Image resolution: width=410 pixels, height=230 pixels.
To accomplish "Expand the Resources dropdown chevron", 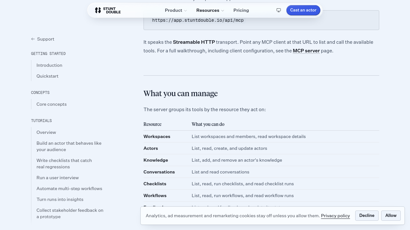I will point(223,11).
